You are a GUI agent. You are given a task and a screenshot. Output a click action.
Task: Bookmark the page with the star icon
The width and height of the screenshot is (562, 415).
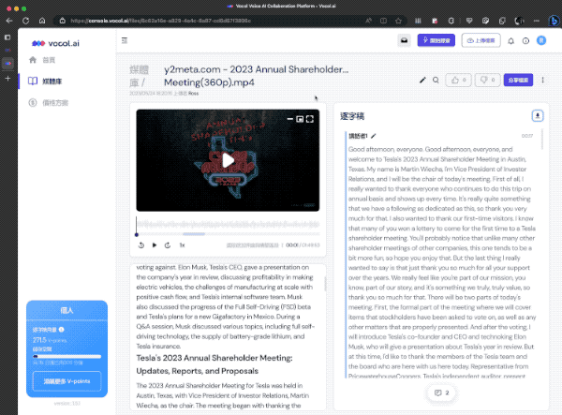398,21
